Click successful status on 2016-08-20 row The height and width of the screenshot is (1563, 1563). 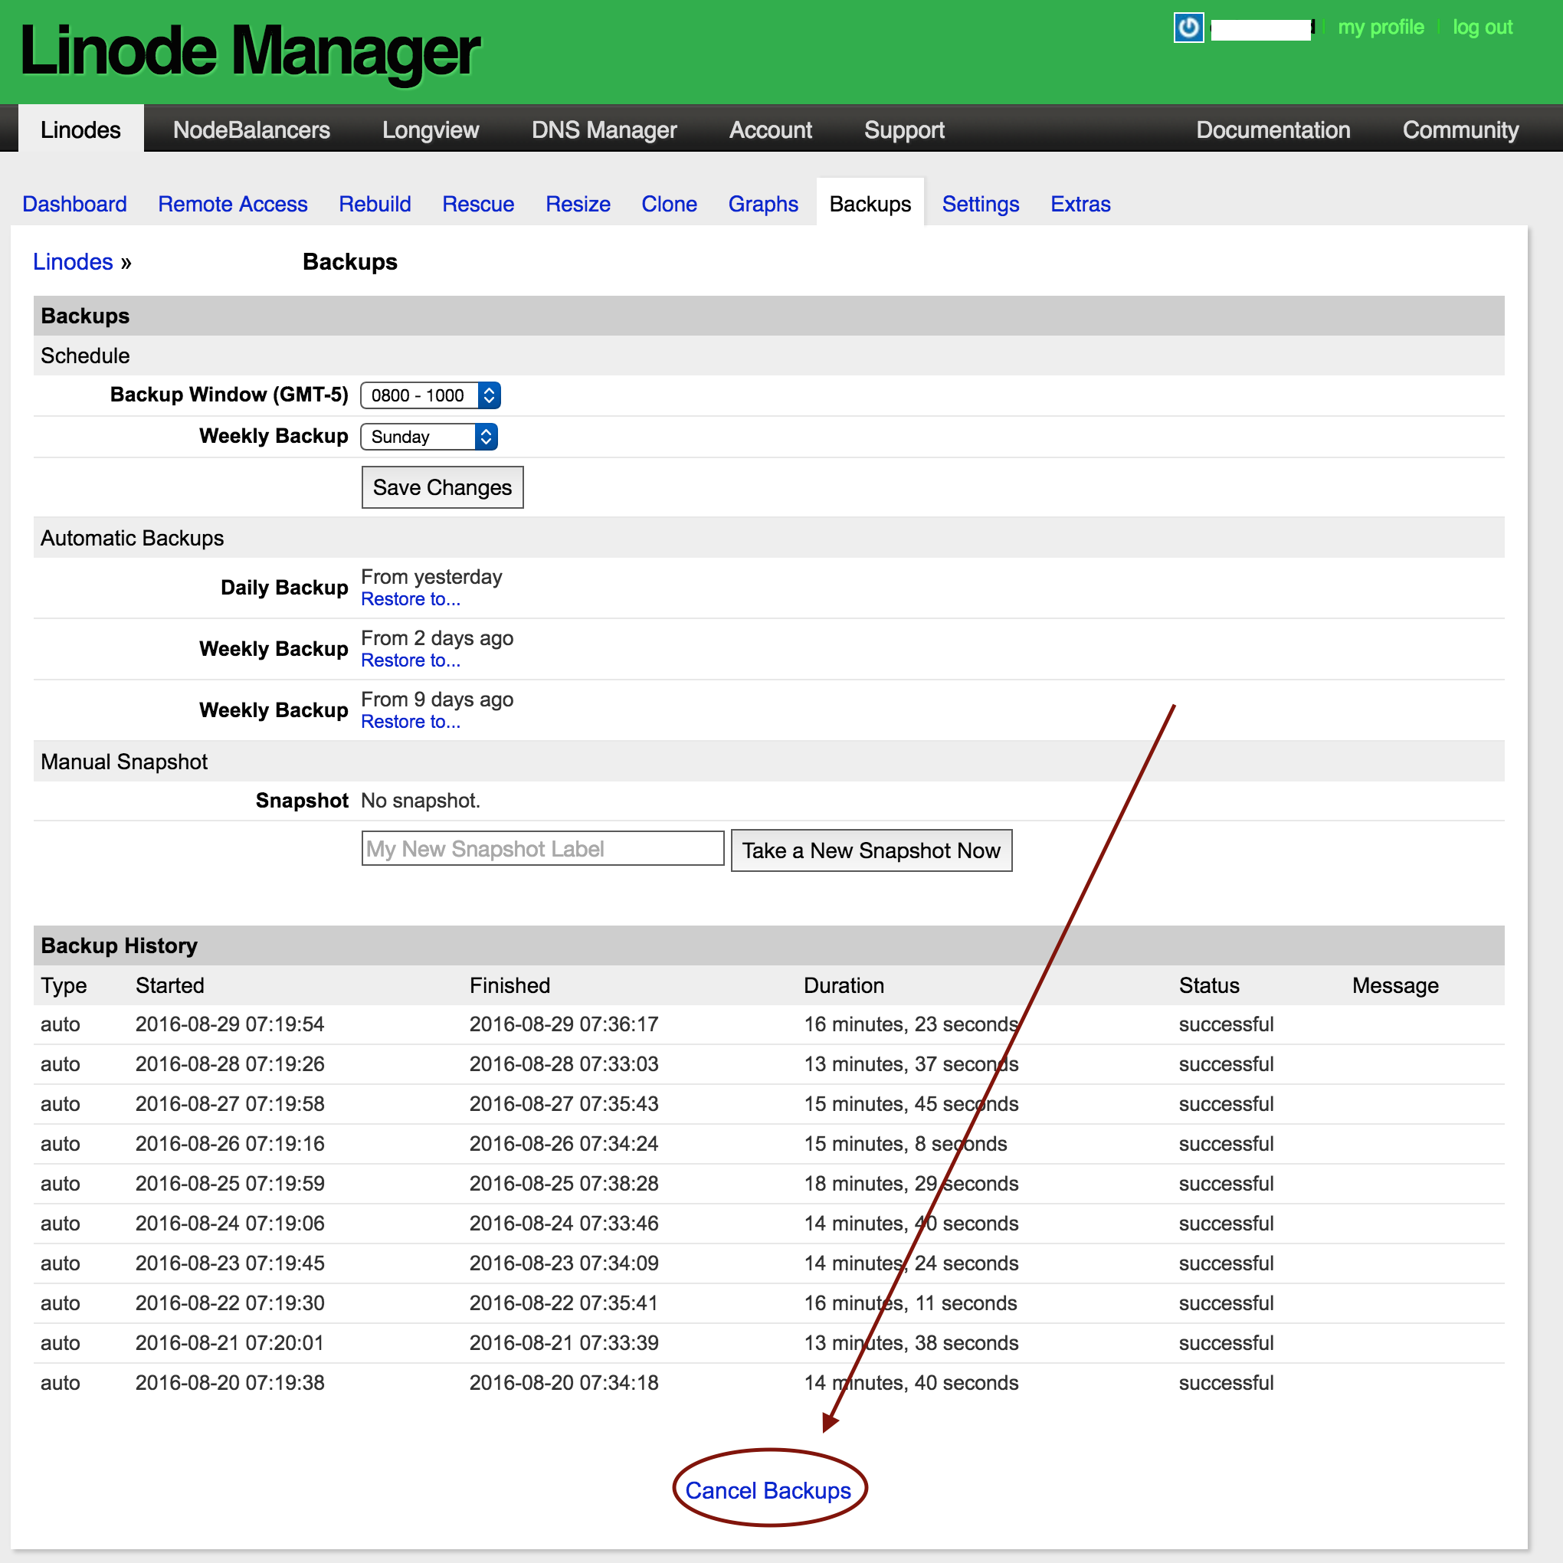click(1226, 1383)
